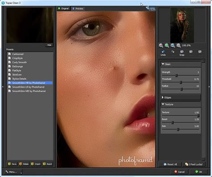Click the Threshold value 0.75
212x177 pixels.
click(x=197, y=79)
